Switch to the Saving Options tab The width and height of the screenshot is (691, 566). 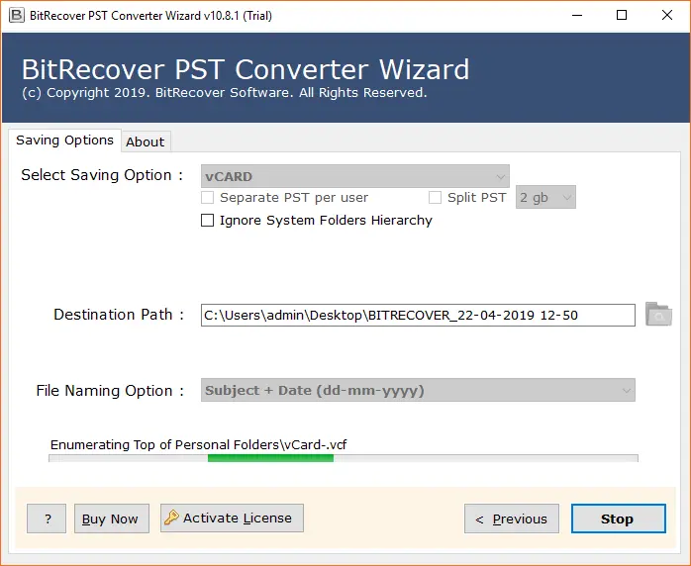(x=64, y=141)
